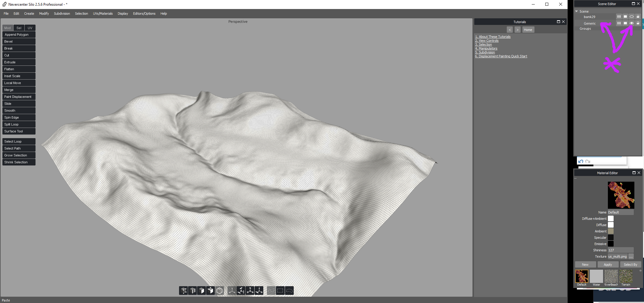Open the Subdivision menu
644x303 pixels.
[62, 14]
